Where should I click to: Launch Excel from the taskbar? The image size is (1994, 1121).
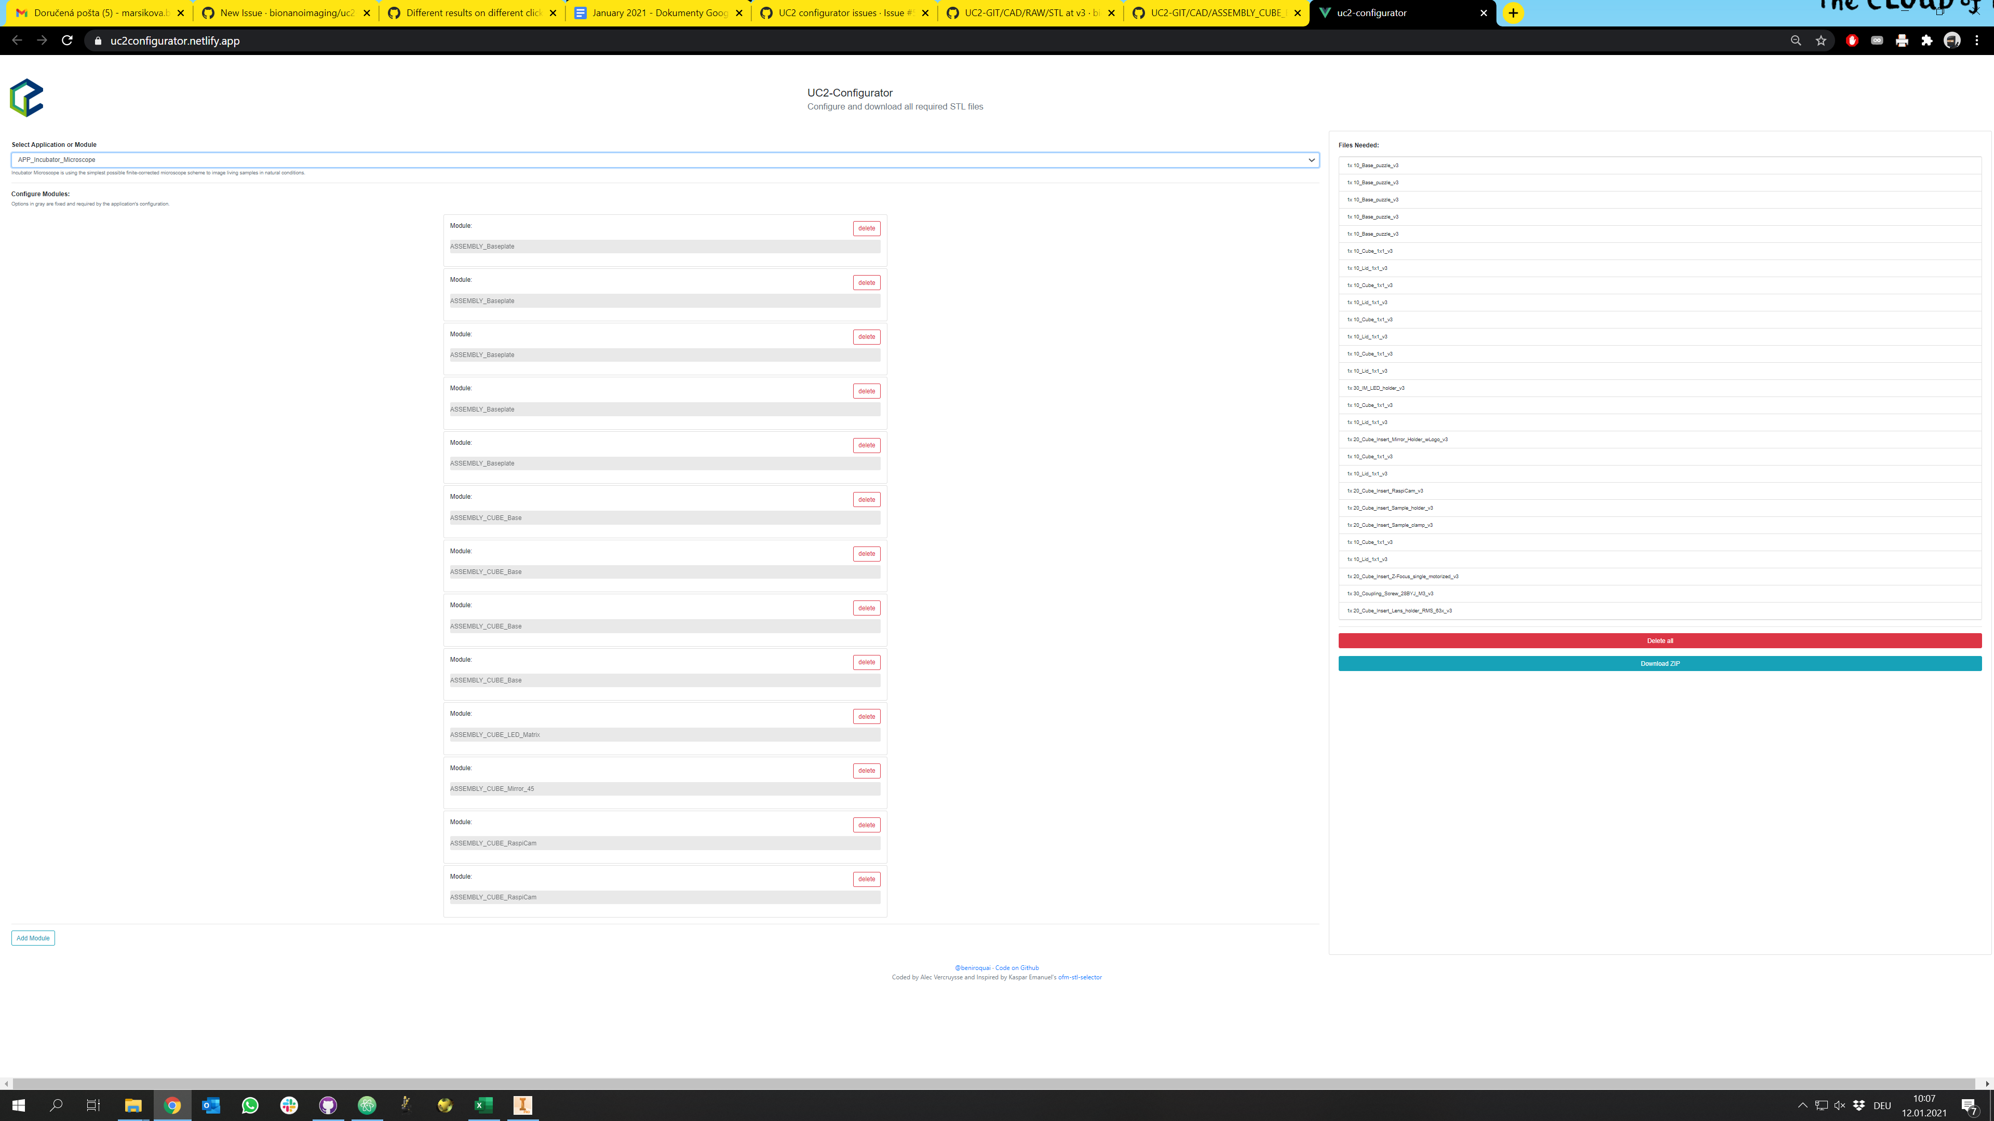pos(484,1105)
